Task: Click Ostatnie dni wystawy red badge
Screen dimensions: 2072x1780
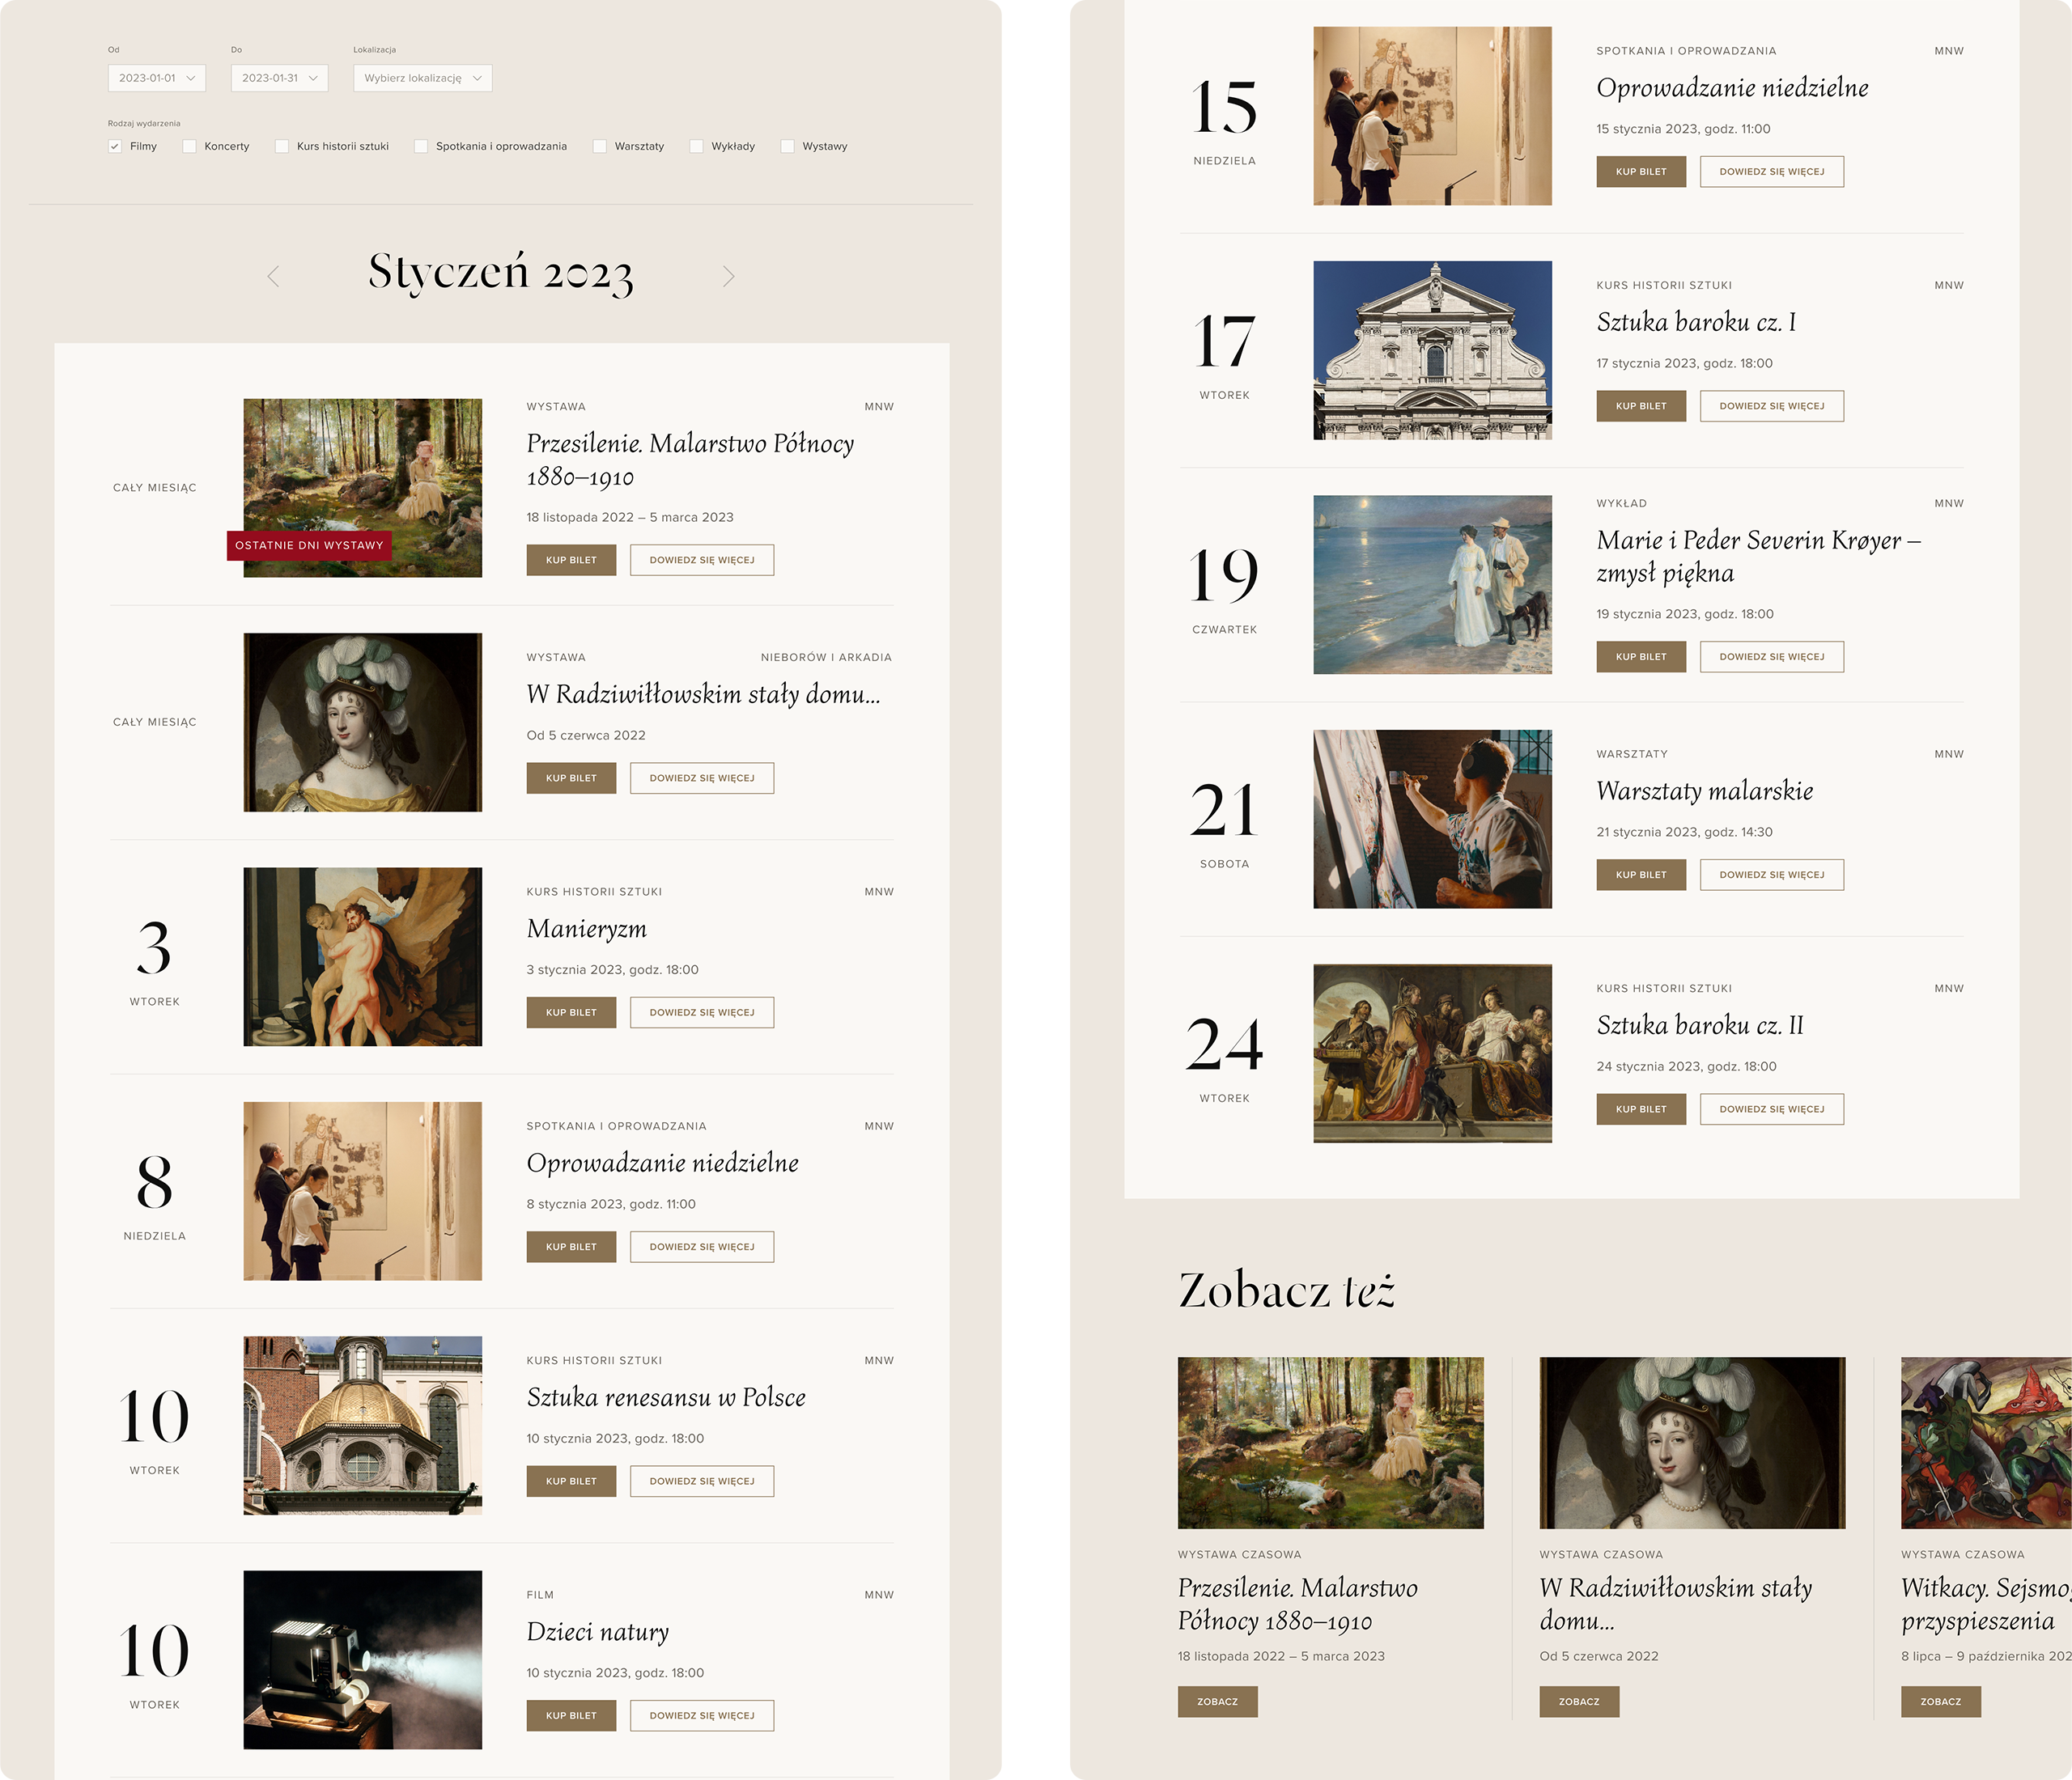Action: tap(309, 545)
